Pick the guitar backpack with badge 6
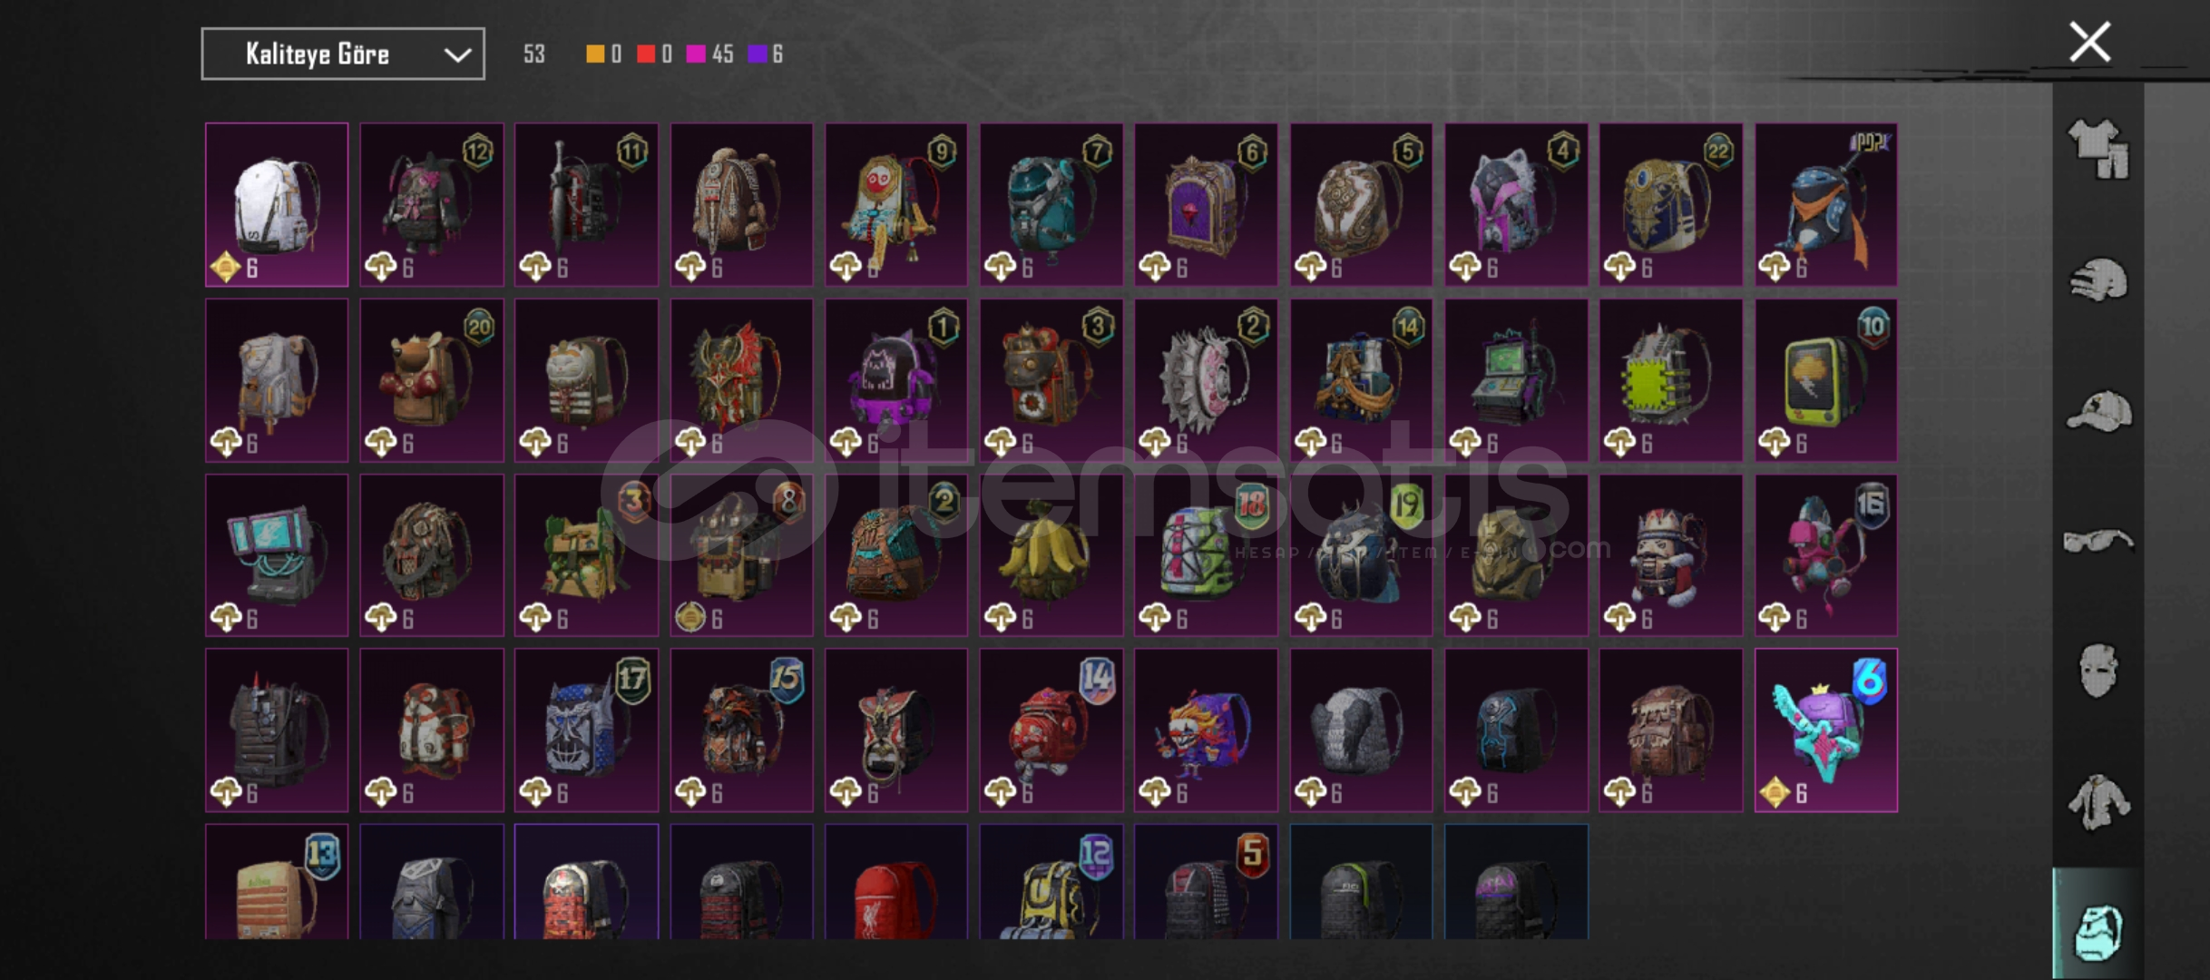Screen dimensions: 2210x980 tap(1825, 730)
